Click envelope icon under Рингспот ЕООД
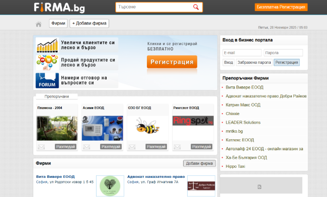This screenshot has width=327, height=197. (x=177, y=147)
